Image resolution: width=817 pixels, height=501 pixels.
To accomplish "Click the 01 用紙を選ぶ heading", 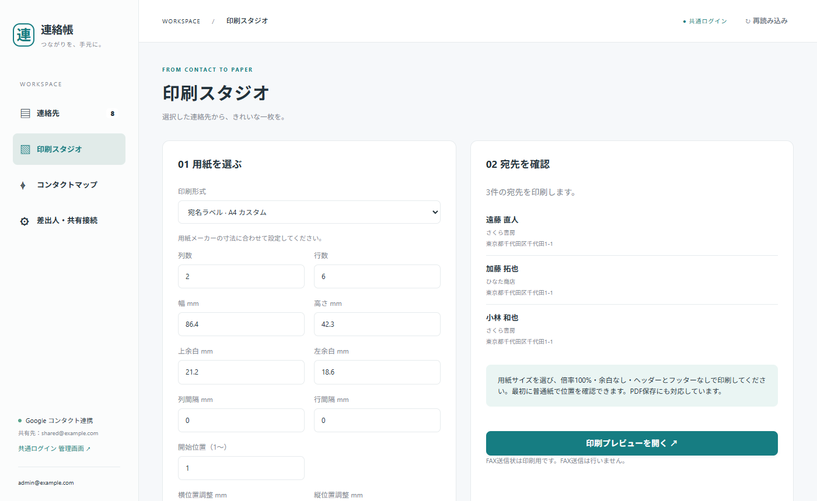I will click(210, 164).
